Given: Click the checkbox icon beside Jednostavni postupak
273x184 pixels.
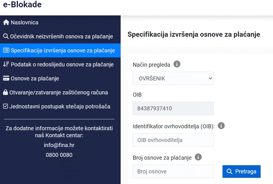Looking at the screenshot, I should tap(5, 107).
